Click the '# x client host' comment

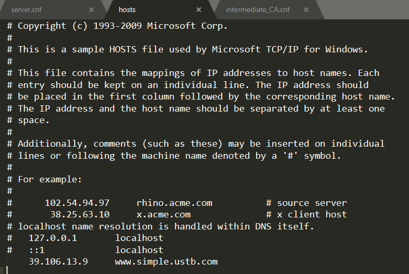tap(306, 214)
